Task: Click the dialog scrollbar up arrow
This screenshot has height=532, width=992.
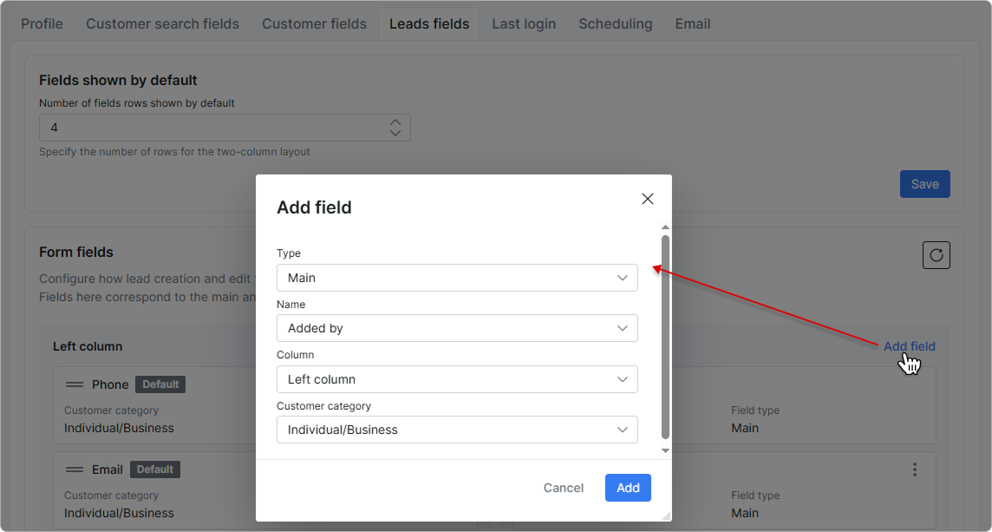Action: click(665, 227)
